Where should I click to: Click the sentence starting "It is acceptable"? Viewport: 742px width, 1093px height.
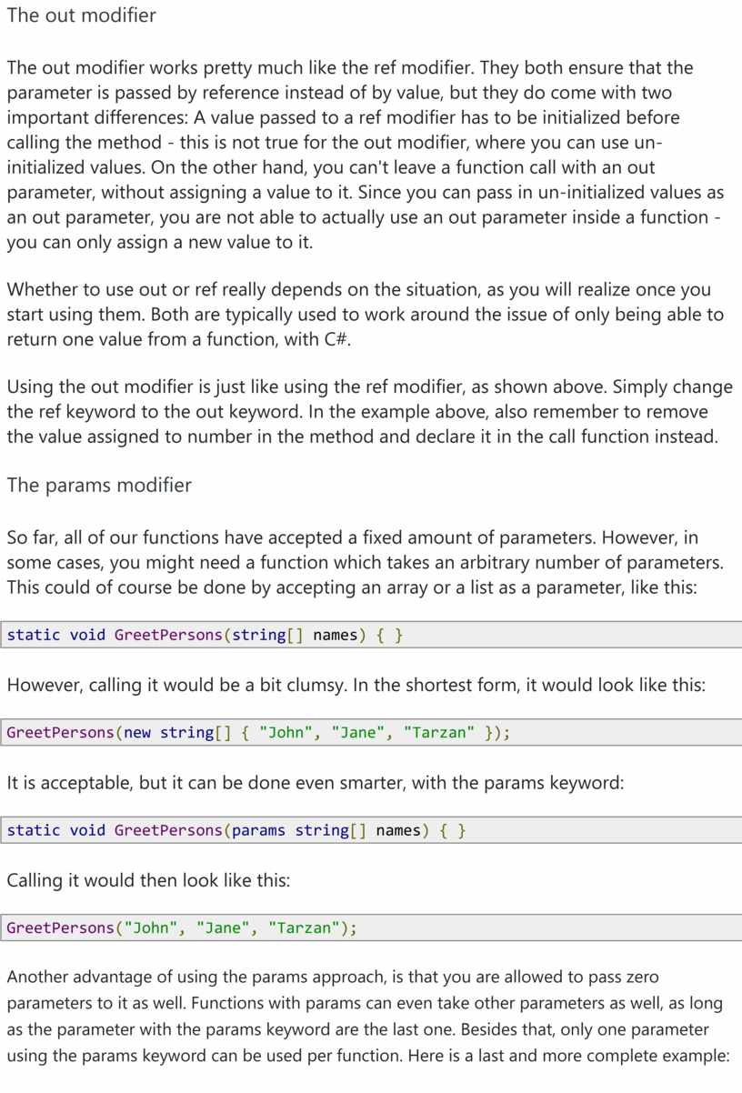click(x=315, y=782)
